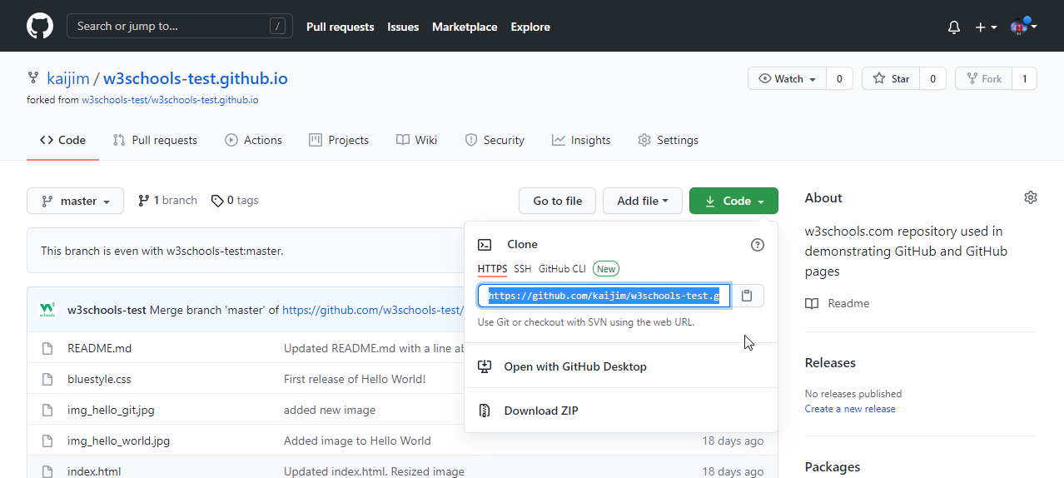1064x478 pixels.
Task: Click Create a new release link
Action: [850, 409]
